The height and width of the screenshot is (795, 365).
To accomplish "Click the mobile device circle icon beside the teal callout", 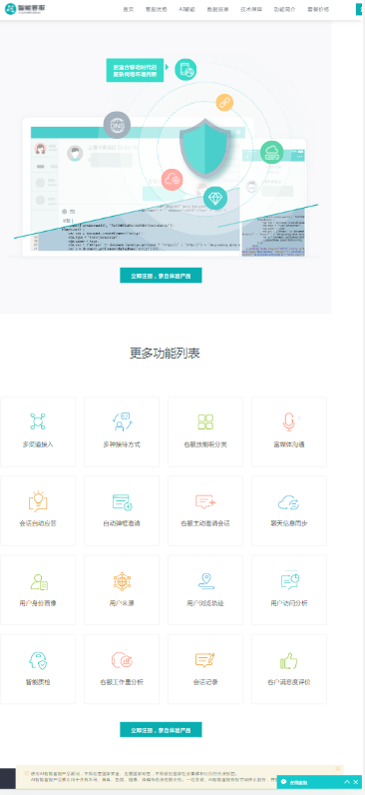I will pos(185,70).
